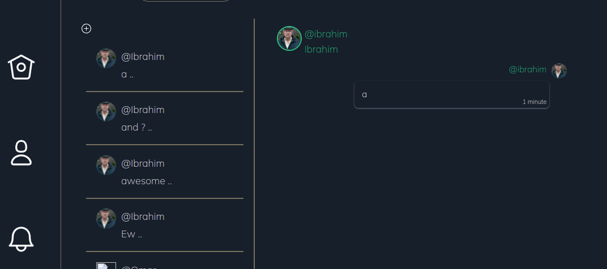Click the green-ringed profile picture in chat header
Viewport: 607px width, 269px height.
289,38
